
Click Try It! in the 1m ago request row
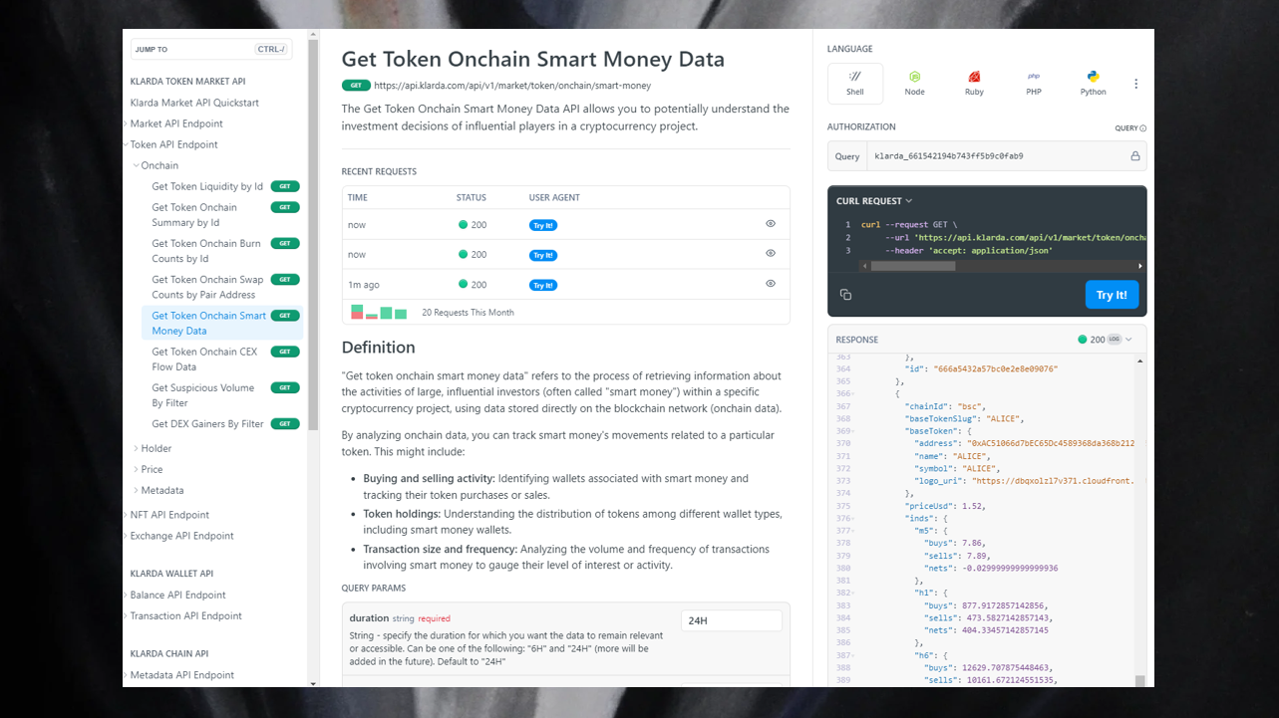(543, 285)
